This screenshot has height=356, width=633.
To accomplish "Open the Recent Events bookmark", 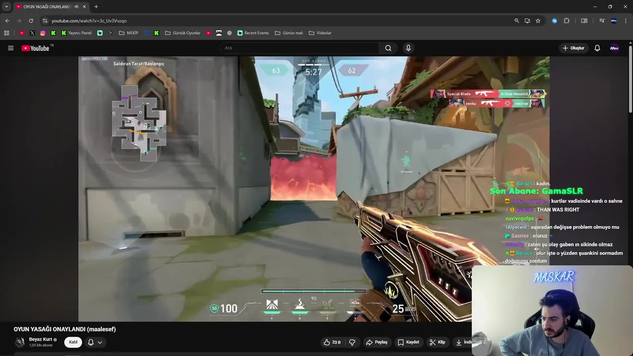I will (x=253, y=33).
